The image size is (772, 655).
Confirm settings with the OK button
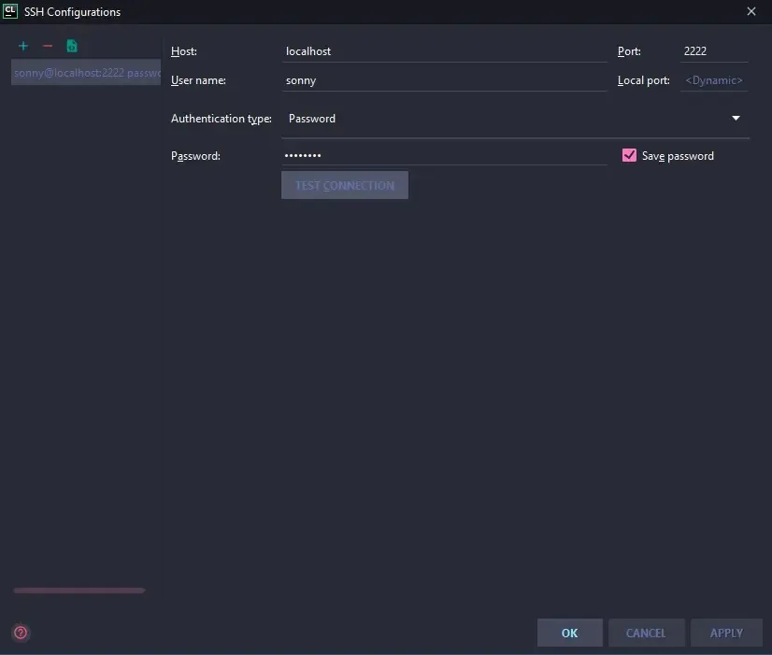tap(569, 633)
